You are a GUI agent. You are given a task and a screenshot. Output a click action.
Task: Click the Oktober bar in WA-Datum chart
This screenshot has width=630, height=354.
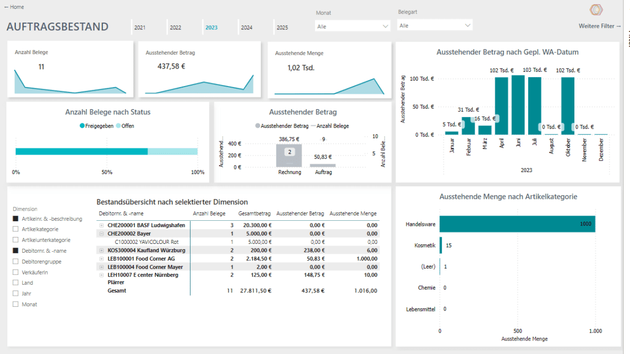click(x=568, y=106)
